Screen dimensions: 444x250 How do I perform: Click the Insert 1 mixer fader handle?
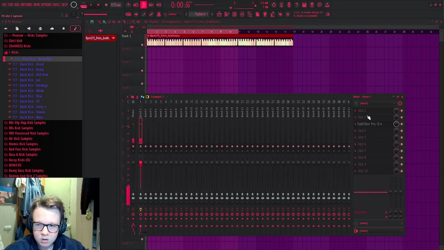[x=140, y=163]
